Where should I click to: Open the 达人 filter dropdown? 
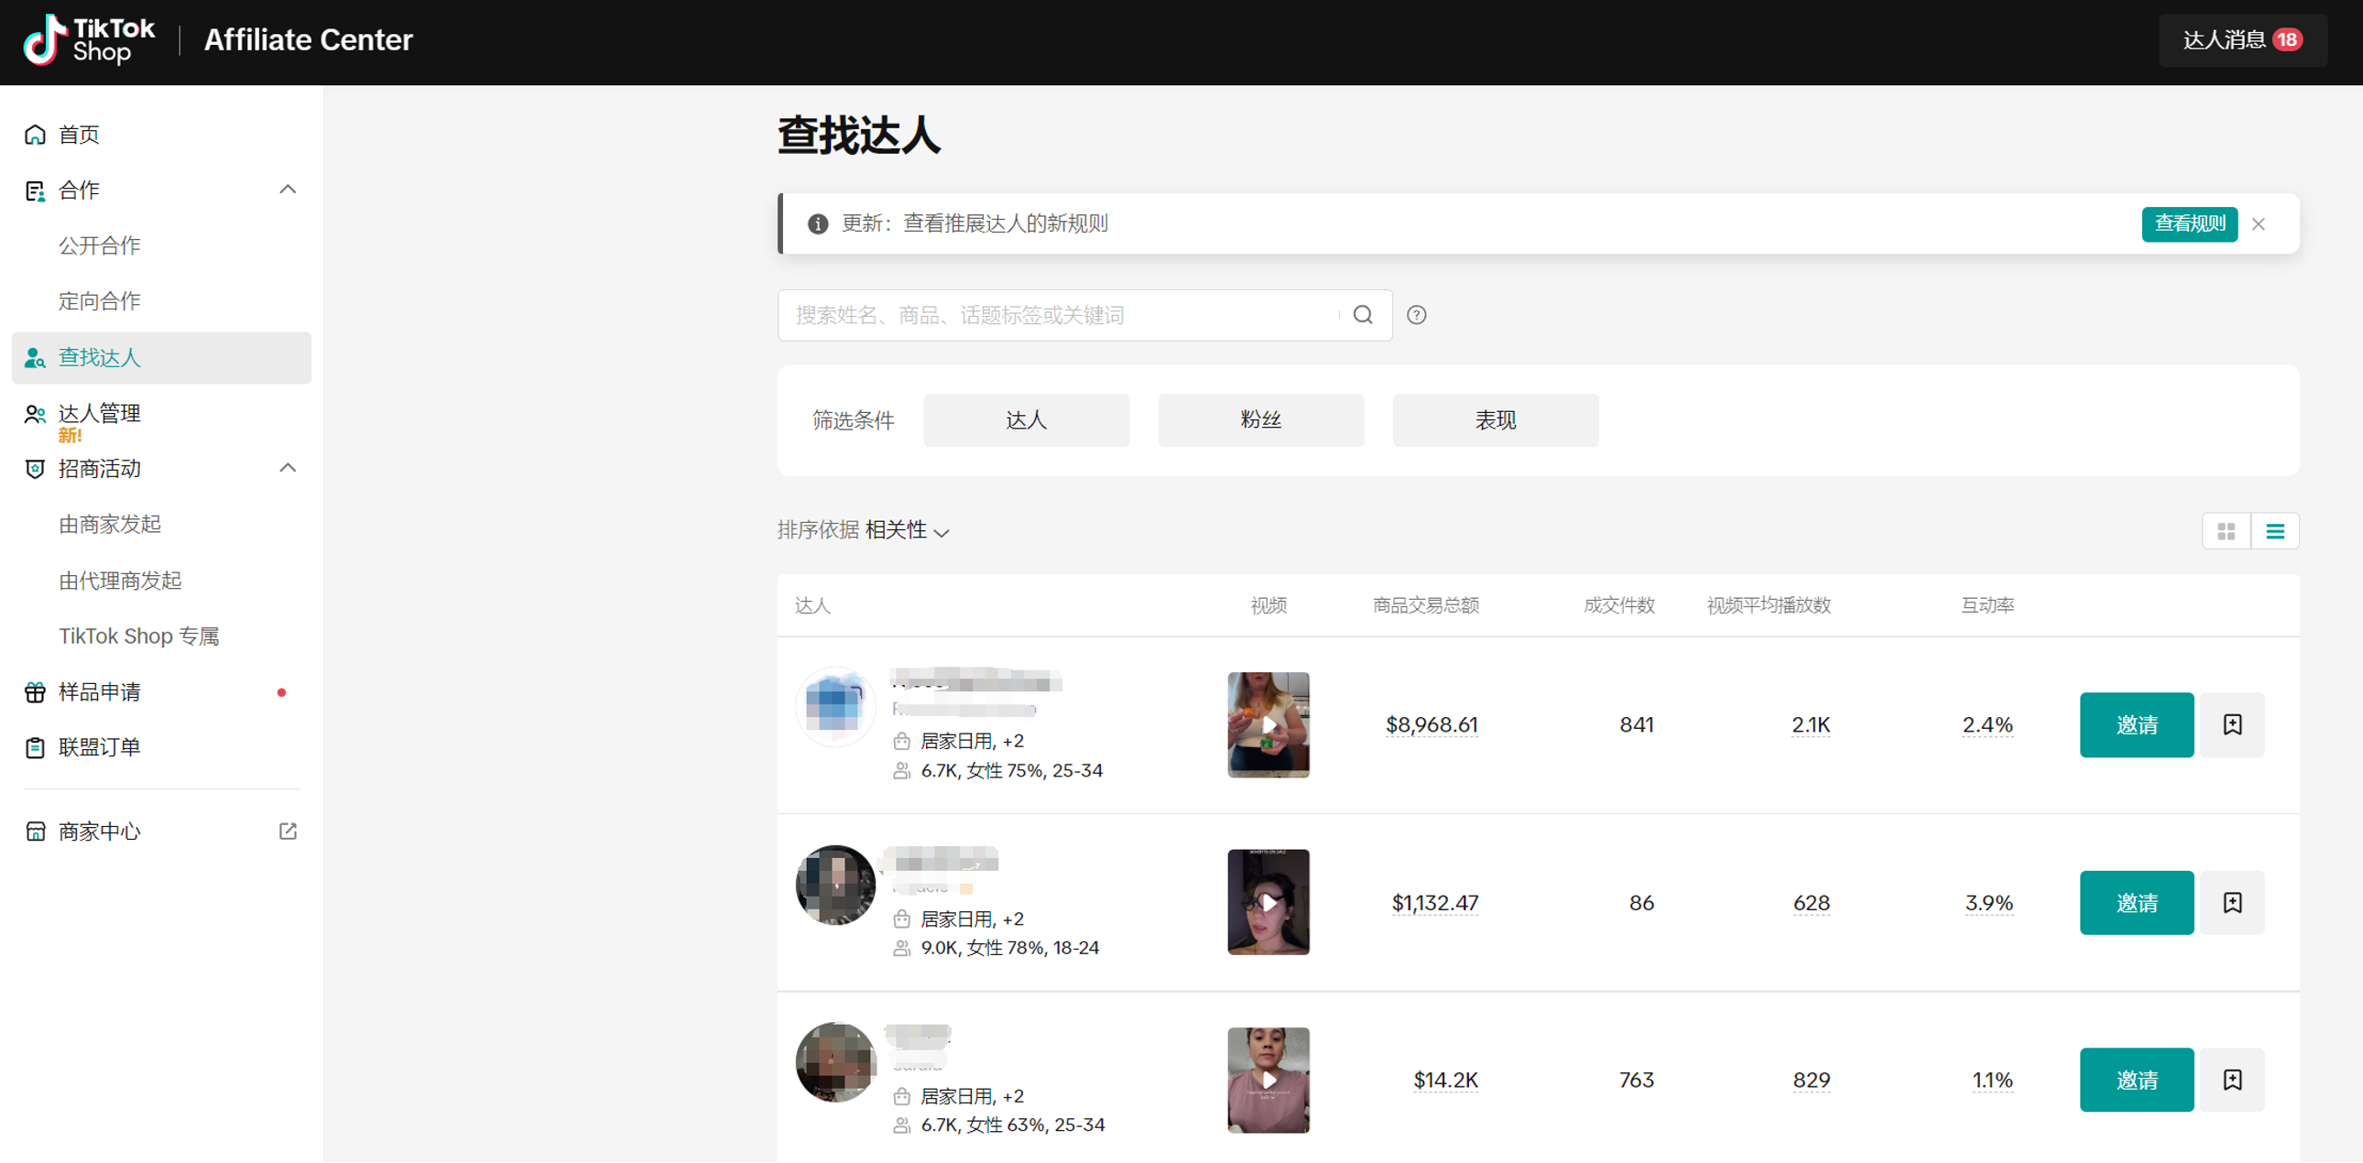1026,420
